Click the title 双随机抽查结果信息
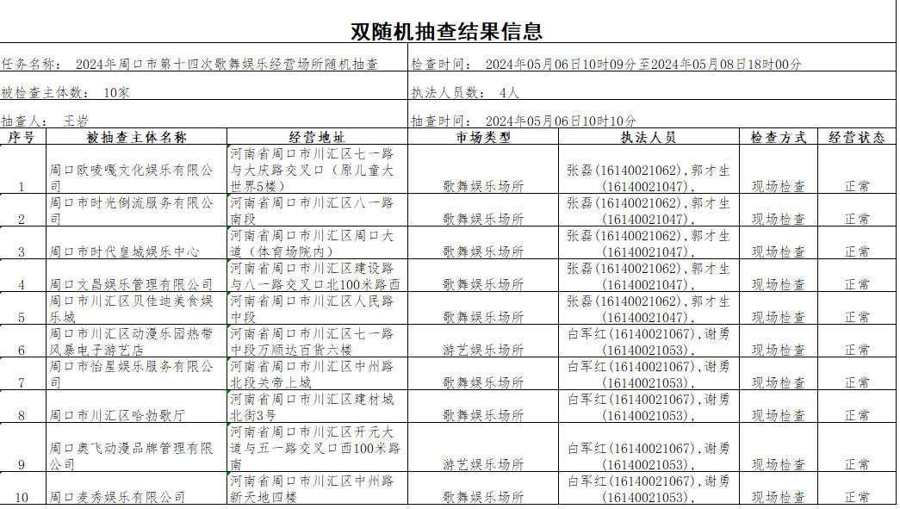 pyautogui.click(x=447, y=31)
